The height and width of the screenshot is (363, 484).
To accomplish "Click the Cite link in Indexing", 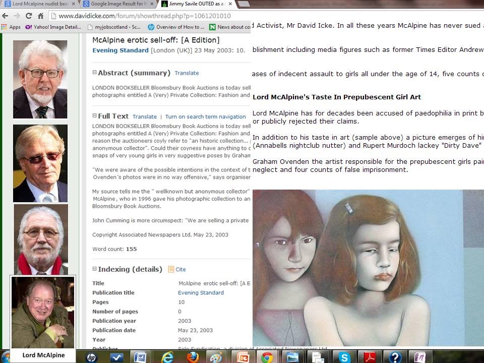I will pos(180,269).
